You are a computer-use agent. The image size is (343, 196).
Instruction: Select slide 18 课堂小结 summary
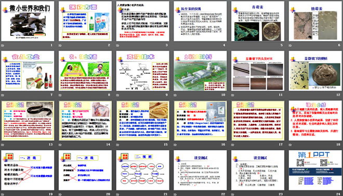[315, 120]
